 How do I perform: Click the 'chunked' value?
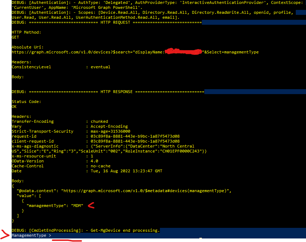[99, 121]
